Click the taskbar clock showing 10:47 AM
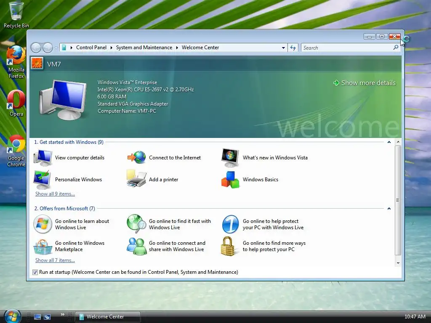The image size is (431, 323). (415, 317)
